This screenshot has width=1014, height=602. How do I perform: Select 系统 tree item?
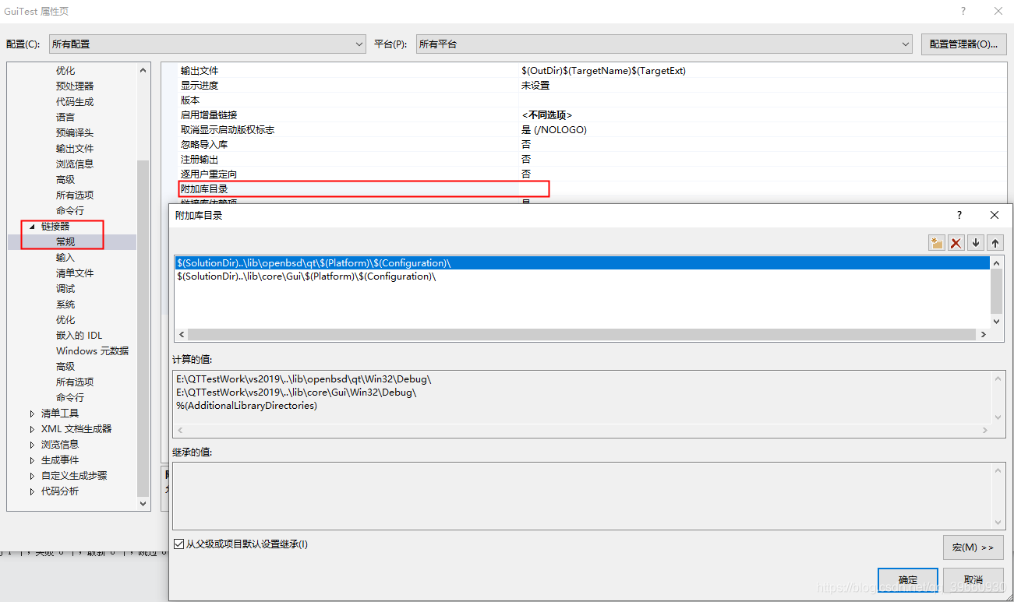[x=65, y=305]
